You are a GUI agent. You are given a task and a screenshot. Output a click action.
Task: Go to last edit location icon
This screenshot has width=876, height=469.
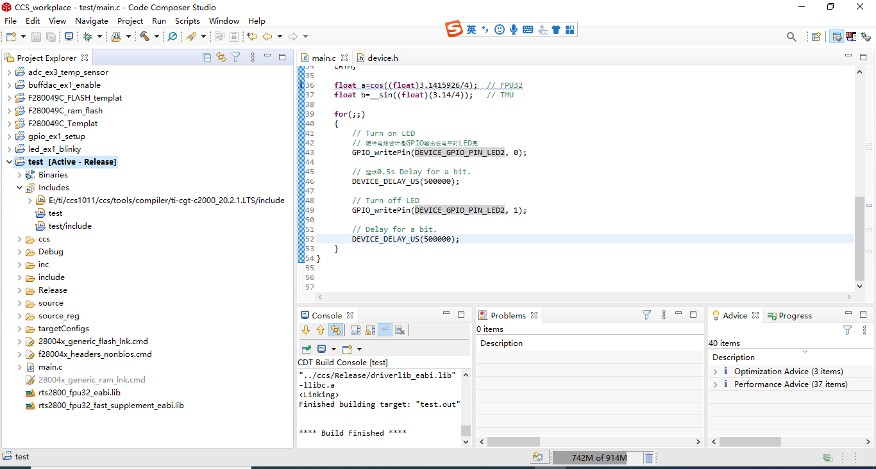tap(252, 37)
